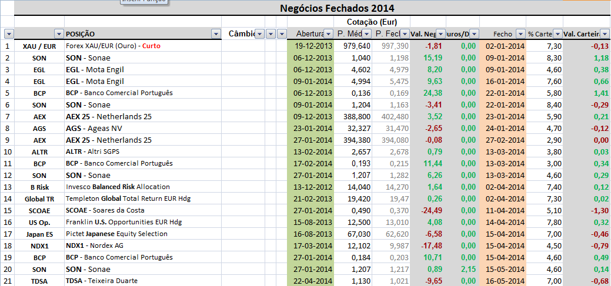Open the Val. Carteira filter dropdown
Image resolution: width=611 pixels, height=286 pixels.
[x=605, y=34]
